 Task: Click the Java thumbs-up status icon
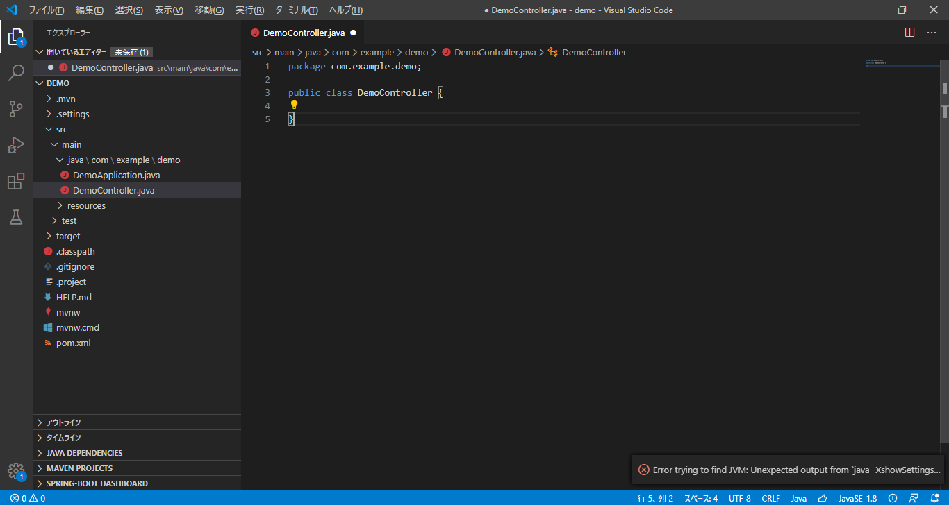[x=823, y=498]
